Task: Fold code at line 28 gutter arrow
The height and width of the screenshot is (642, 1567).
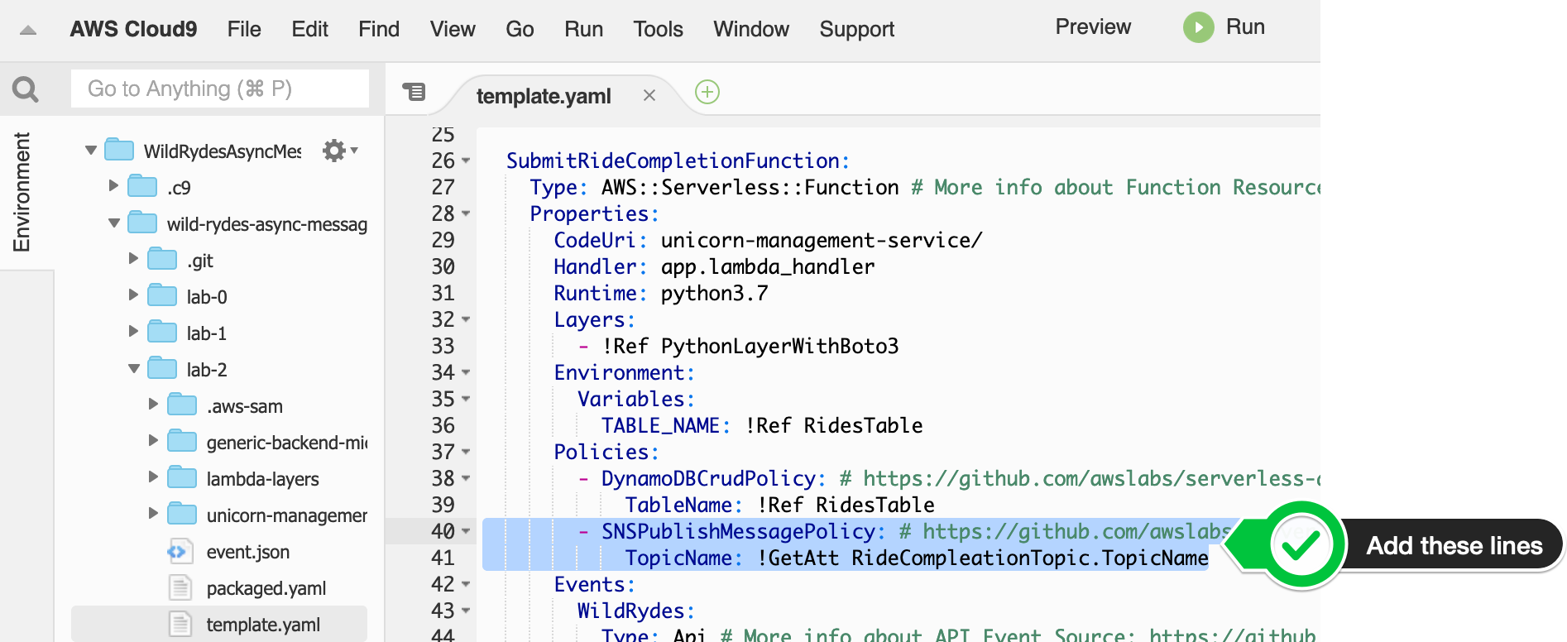Action: tap(466, 214)
